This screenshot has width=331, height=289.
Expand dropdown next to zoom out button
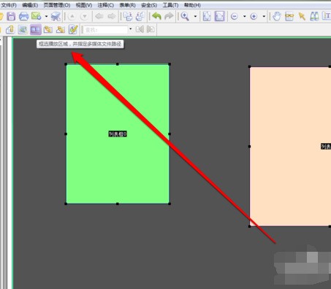coord(245,16)
